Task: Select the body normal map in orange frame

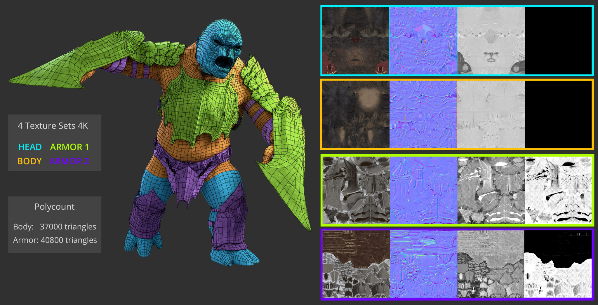Action: point(423,114)
